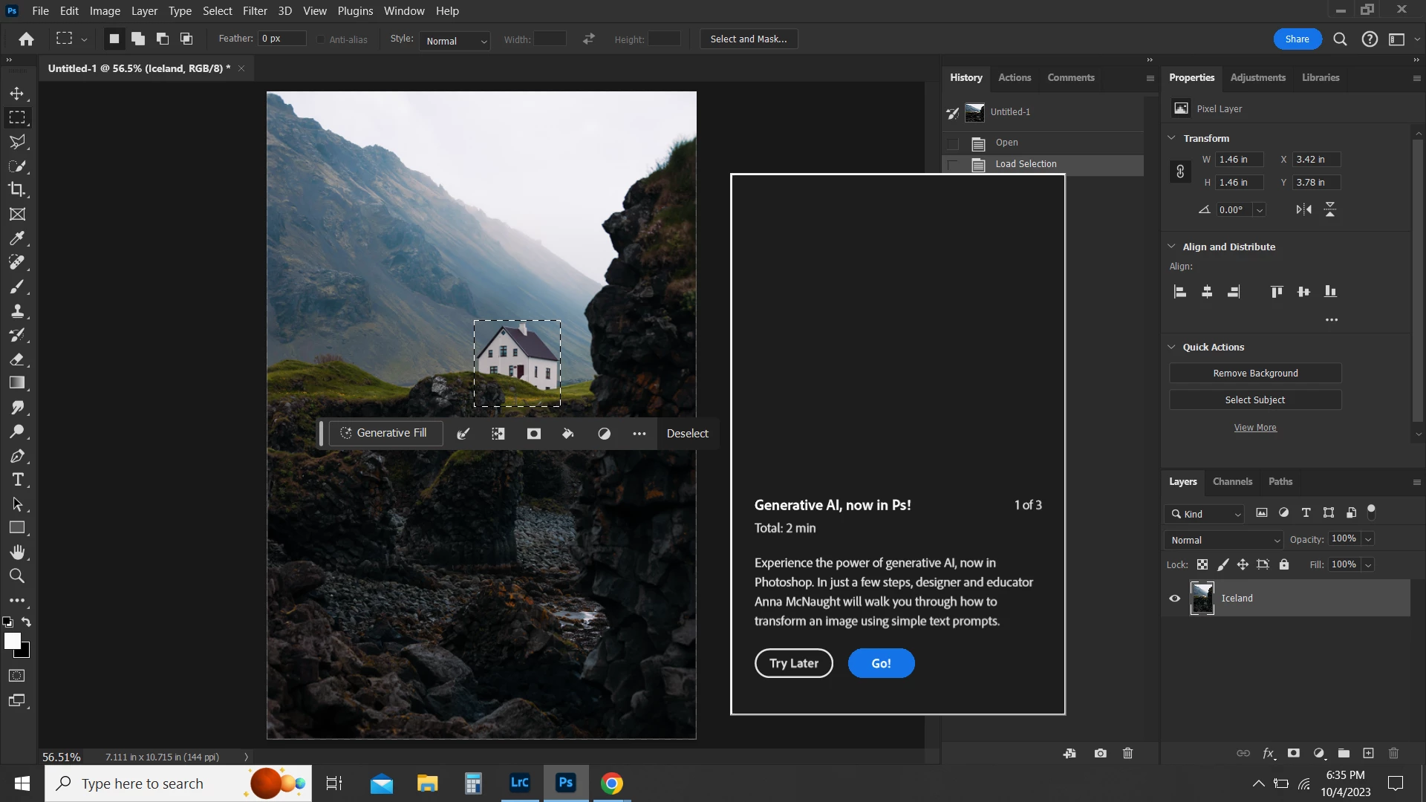Click the flip horizontal icon in Transform
The height and width of the screenshot is (802, 1426).
pyautogui.click(x=1303, y=209)
